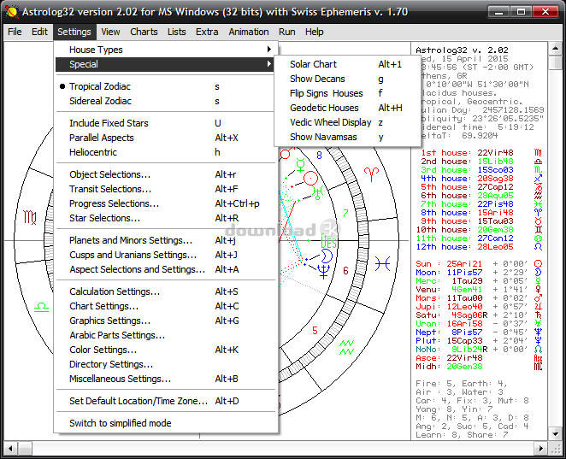Screen dimensions: 566x459
Task: Click the Virgo glyph beside 1st house
Action: 538,153
